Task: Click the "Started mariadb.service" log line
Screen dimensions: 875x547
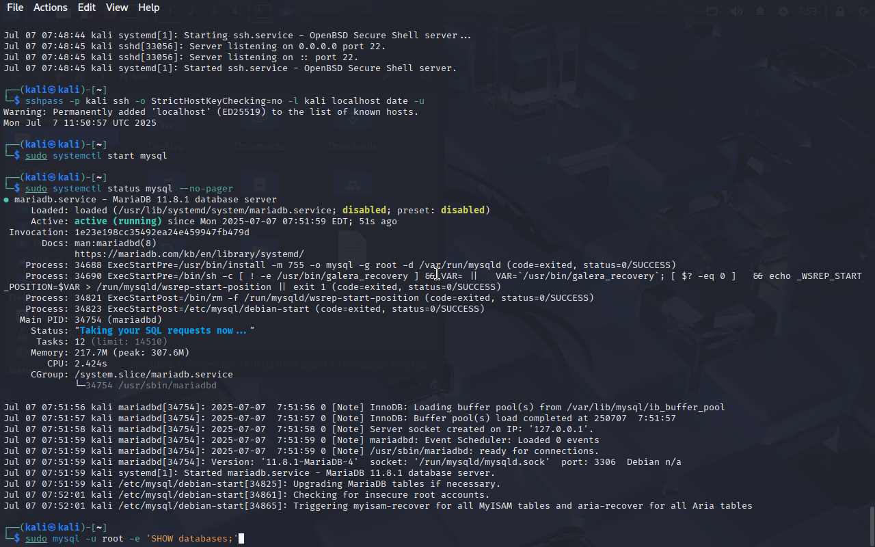Action: point(250,473)
